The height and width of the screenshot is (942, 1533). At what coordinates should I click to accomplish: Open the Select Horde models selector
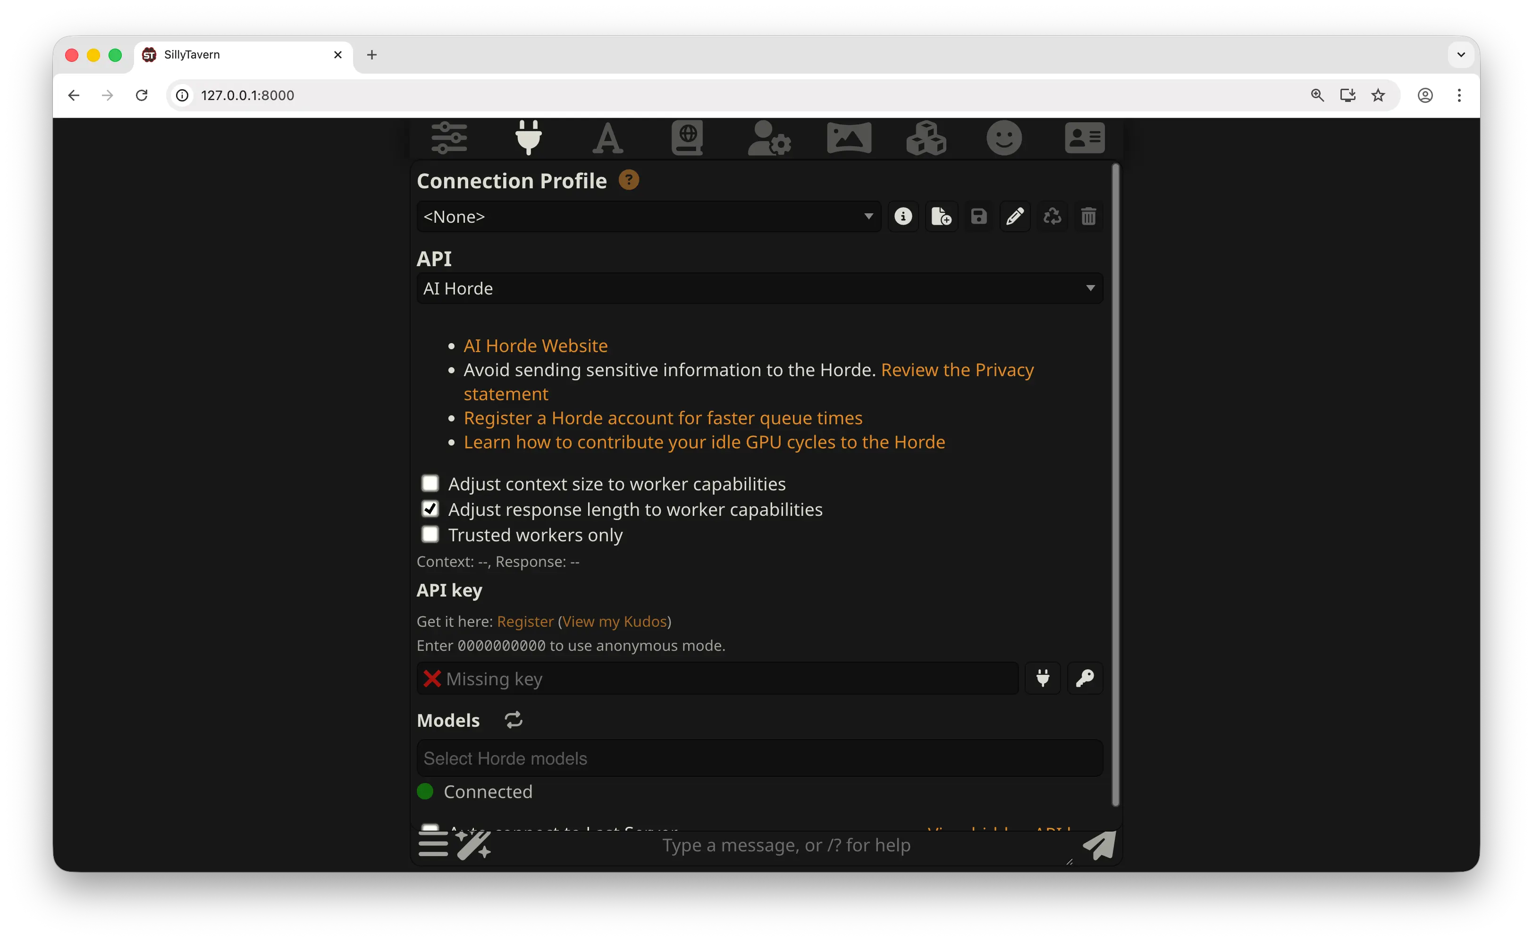point(759,758)
